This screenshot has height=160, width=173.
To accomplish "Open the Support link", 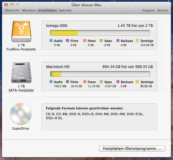I will tap(148, 10).
